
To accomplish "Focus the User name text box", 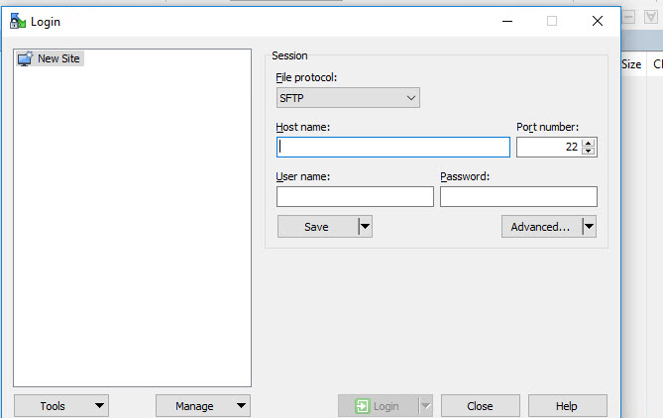I will point(355,197).
